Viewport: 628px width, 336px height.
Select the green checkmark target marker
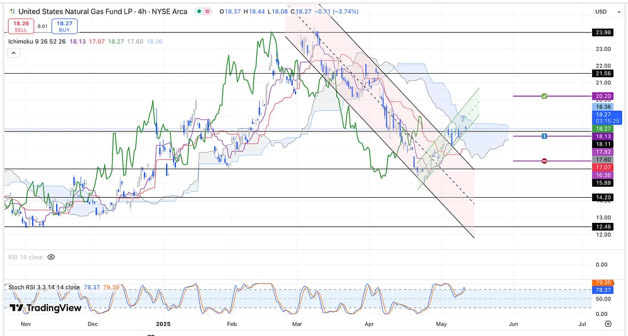click(x=545, y=96)
